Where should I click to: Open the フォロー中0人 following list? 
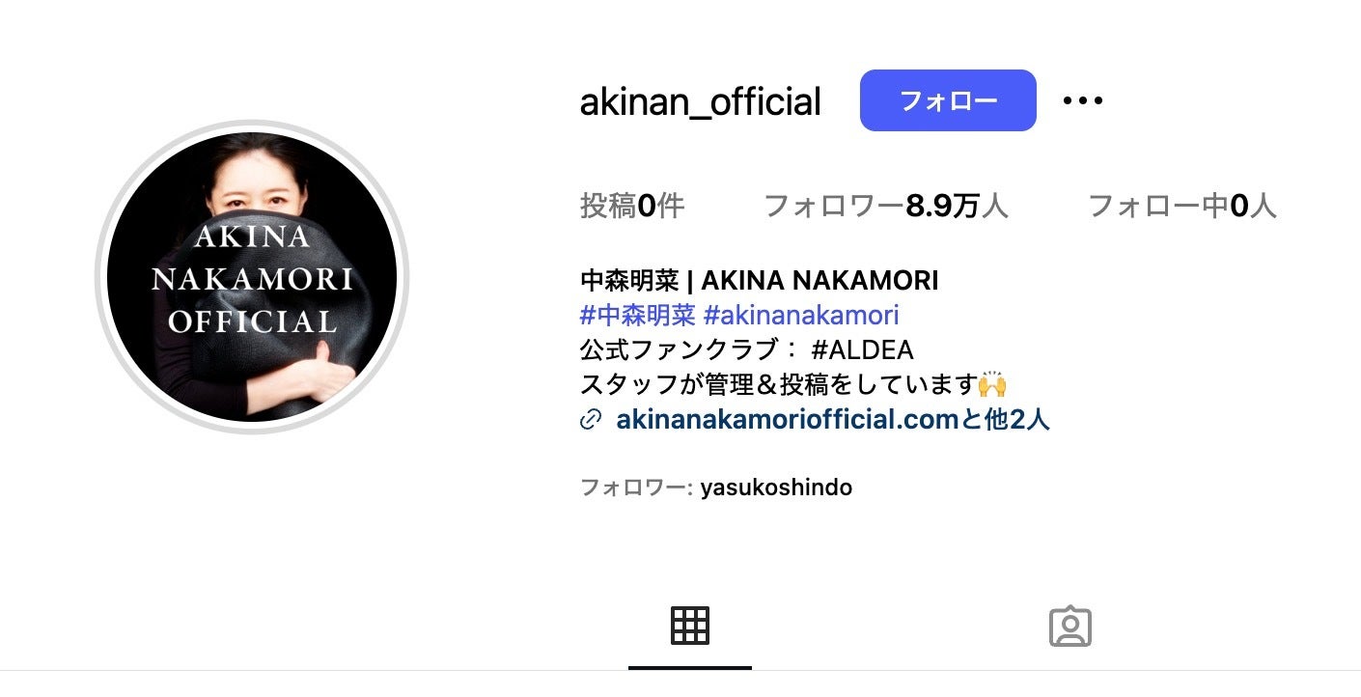[x=1181, y=206]
